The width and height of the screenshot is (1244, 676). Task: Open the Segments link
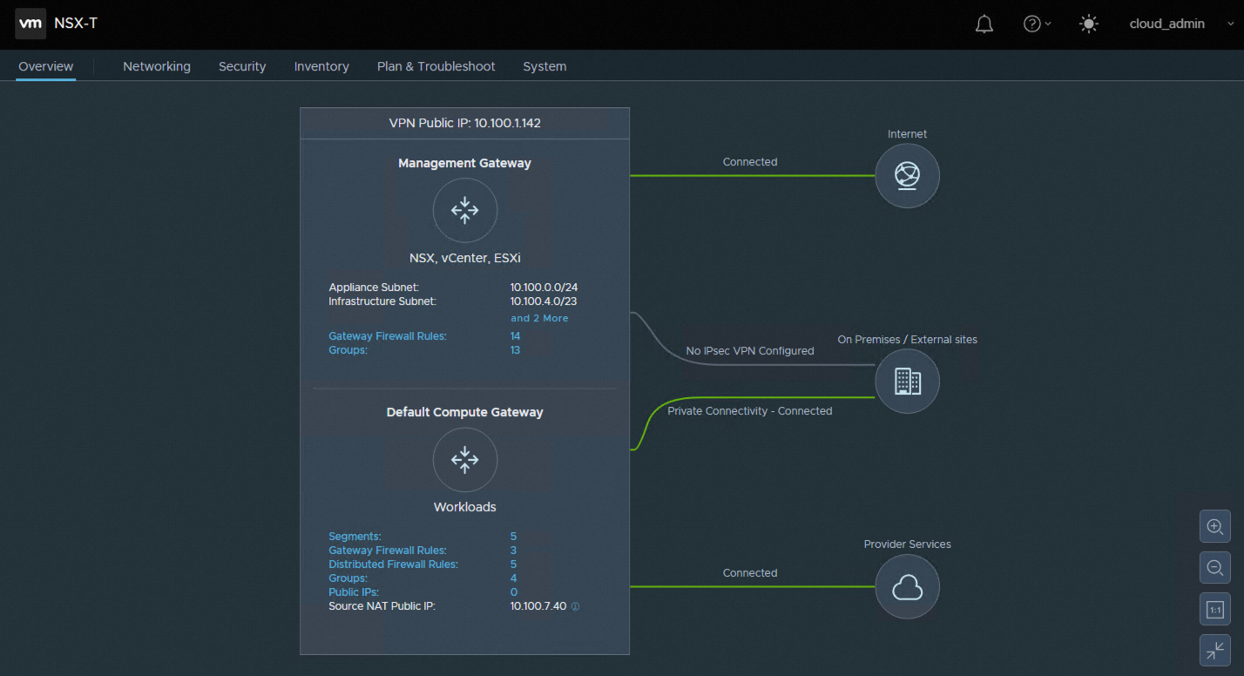coord(355,537)
